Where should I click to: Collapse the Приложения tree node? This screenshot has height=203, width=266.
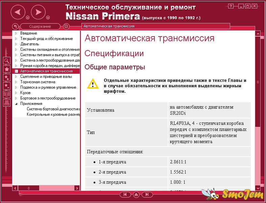[16, 104]
